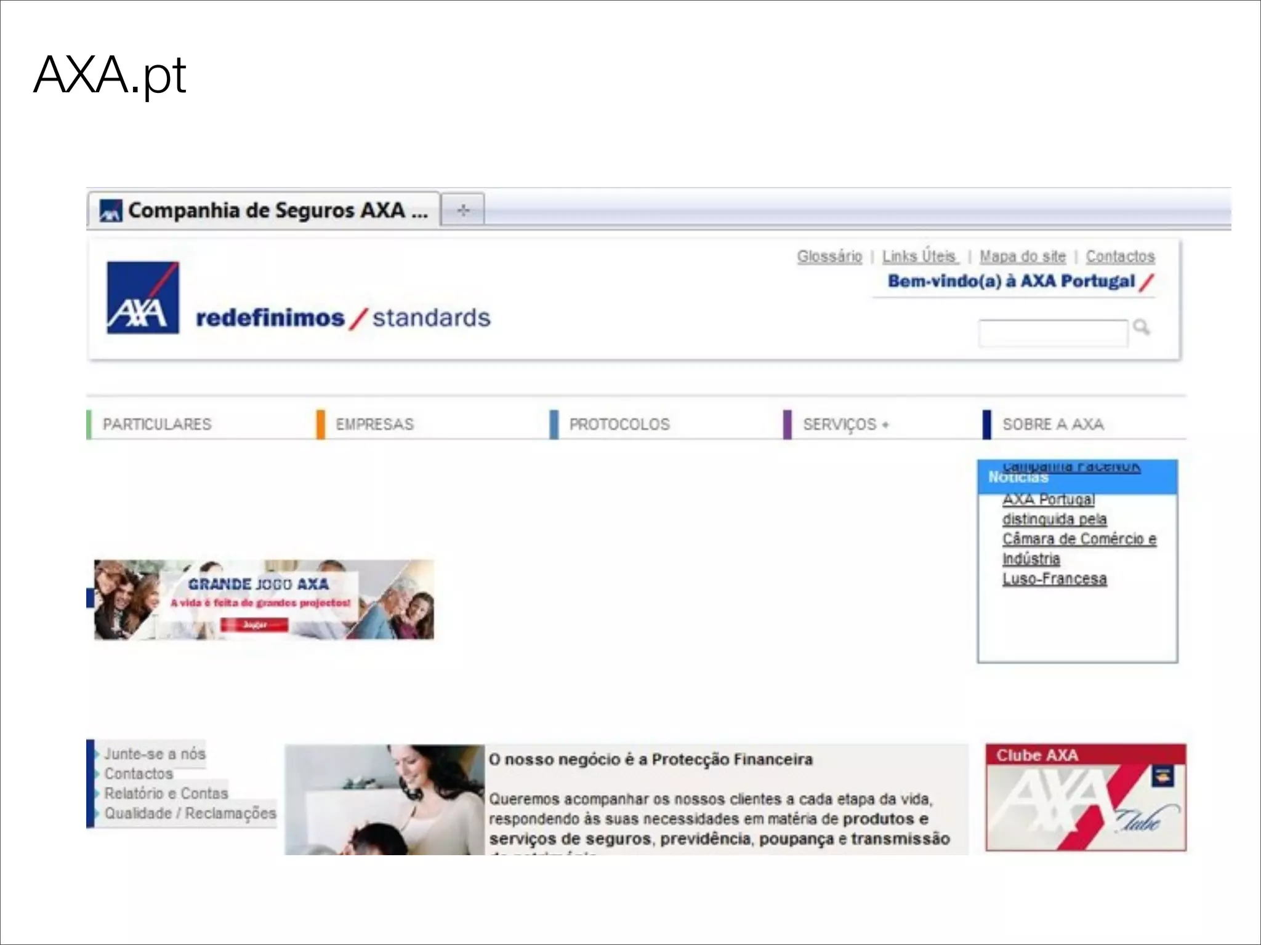The height and width of the screenshot is (945, 1261).
Task: Open the PROTOCOLOS menu
Action: pos(619,425)
